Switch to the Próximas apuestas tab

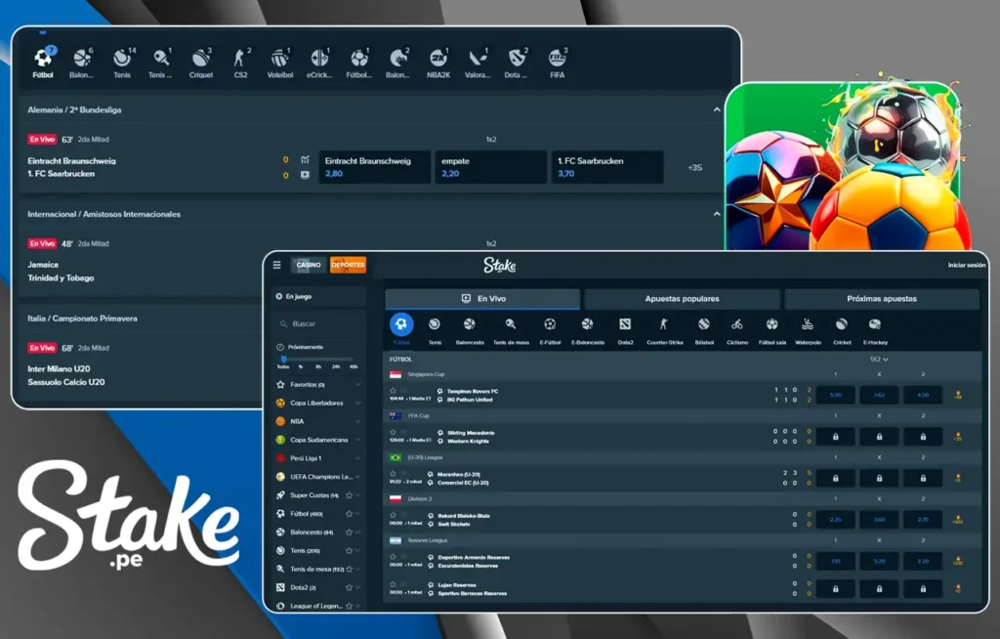tap(882, 299)
